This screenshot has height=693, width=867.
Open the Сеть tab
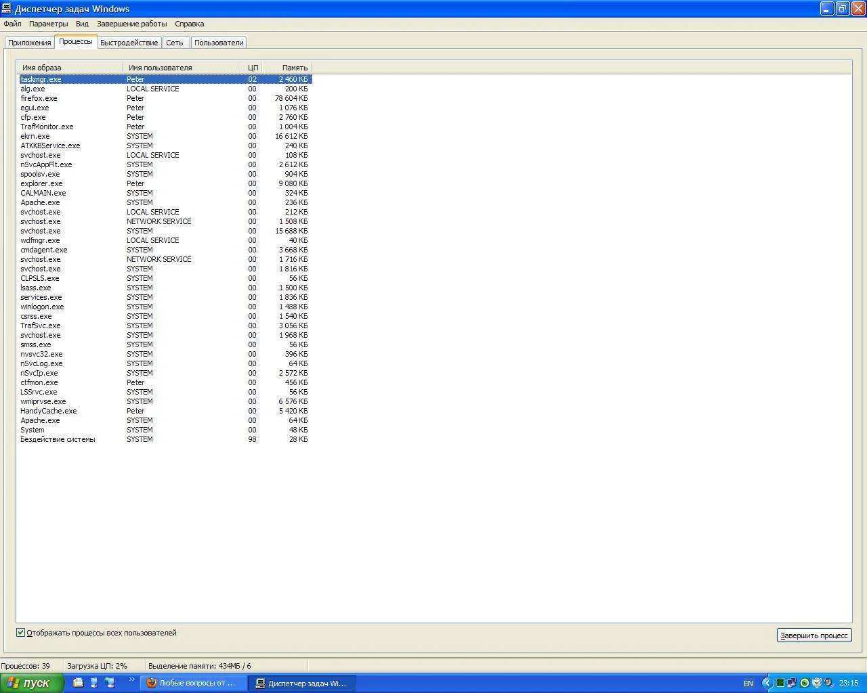pyautogui.click(x=175, y=43)
